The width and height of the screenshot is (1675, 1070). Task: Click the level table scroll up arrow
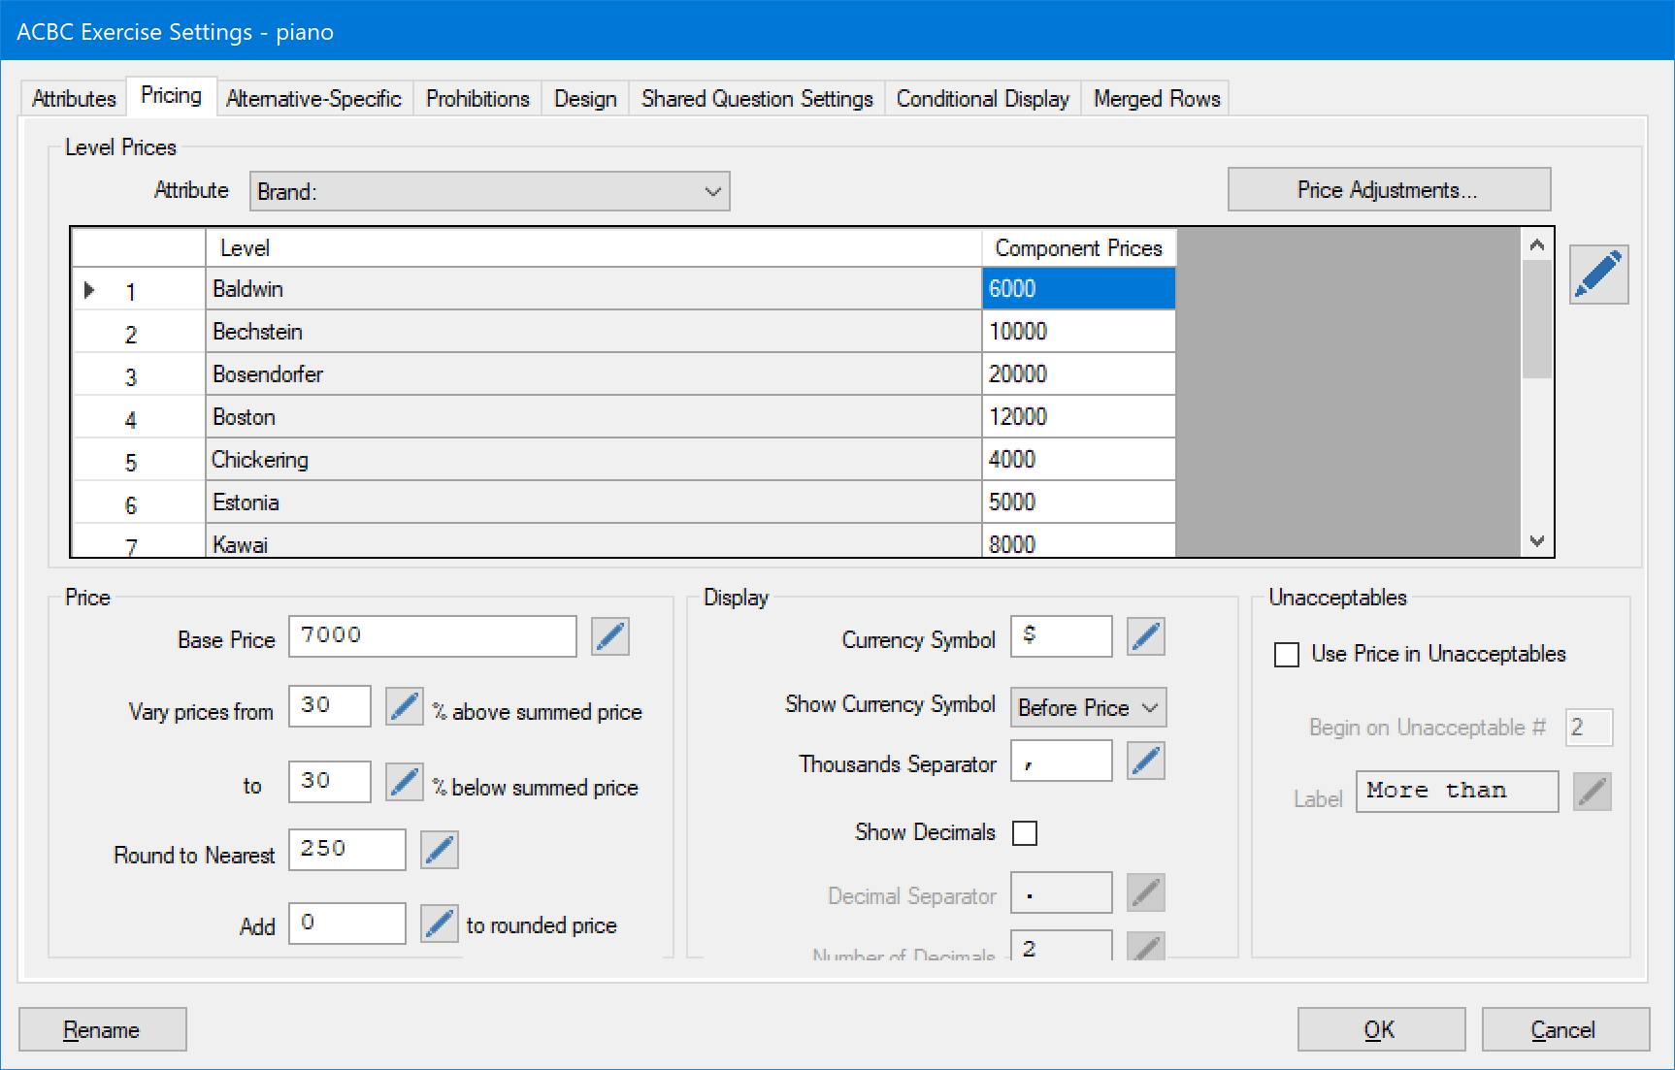[x=1537, y=244]
